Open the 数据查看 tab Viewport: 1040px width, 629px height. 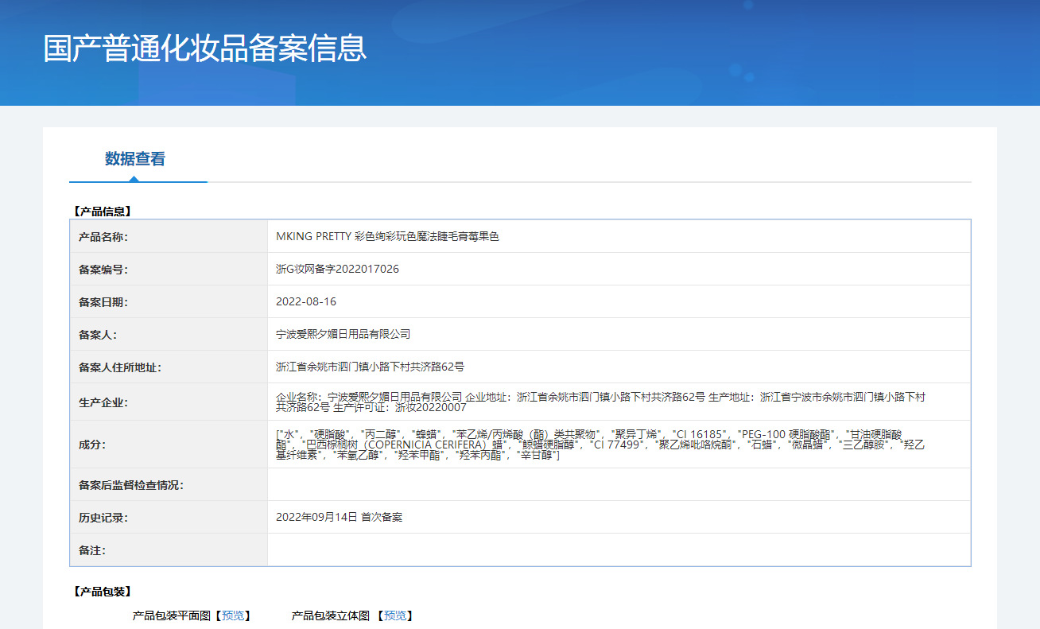135,158
